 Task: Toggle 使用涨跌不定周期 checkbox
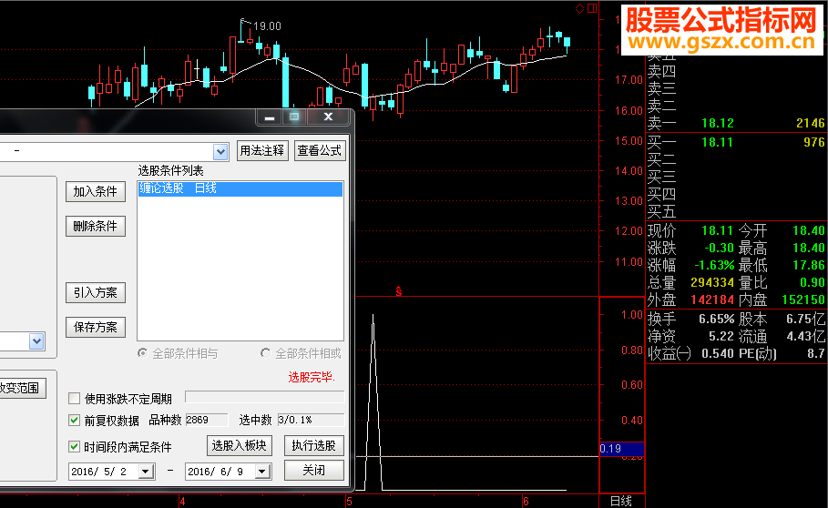[x=75, y=398]
